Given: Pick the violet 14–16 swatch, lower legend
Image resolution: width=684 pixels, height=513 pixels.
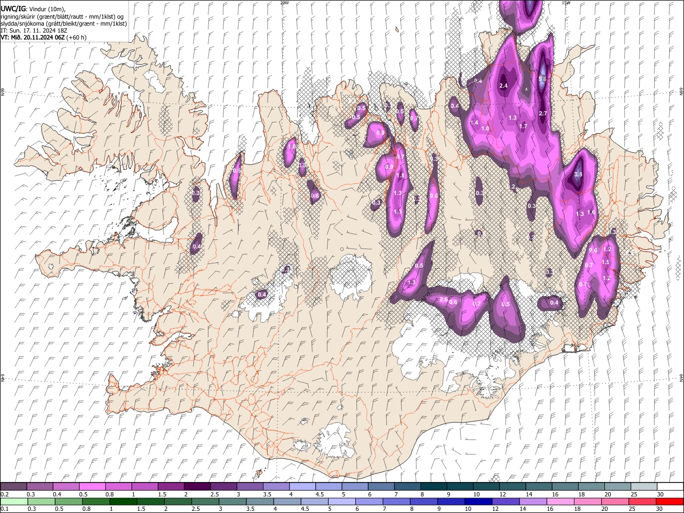Looking at the screenshot, I should (532, 502).
